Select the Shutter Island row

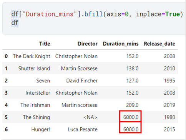pos(90,68)
